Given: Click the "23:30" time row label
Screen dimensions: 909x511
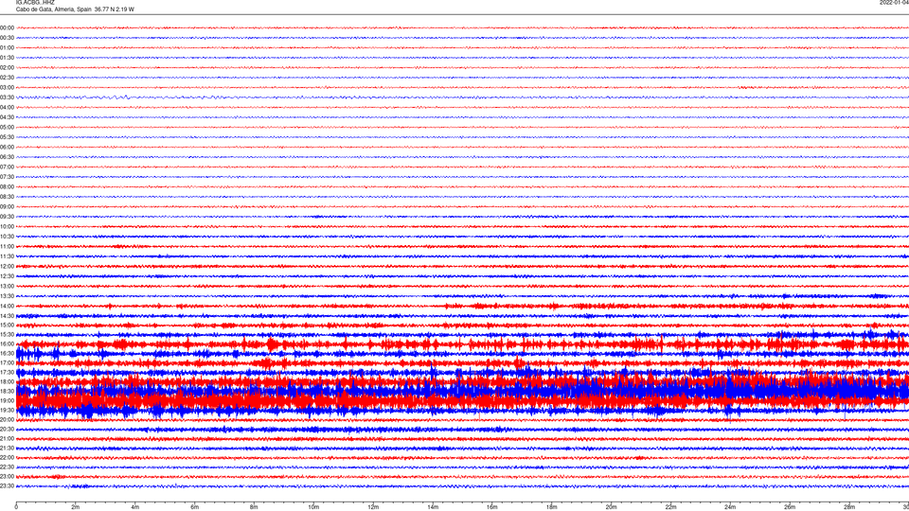Looking at the screenshot, I should pos(7,486).
